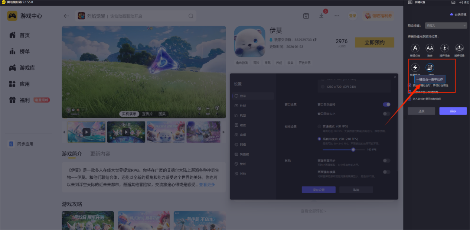
Task: Select 宣传片 media tab
Action: pos(147,114)
